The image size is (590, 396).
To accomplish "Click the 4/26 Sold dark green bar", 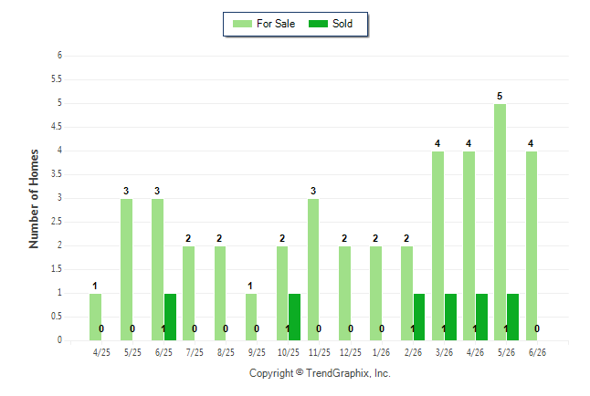I will 481,317.
